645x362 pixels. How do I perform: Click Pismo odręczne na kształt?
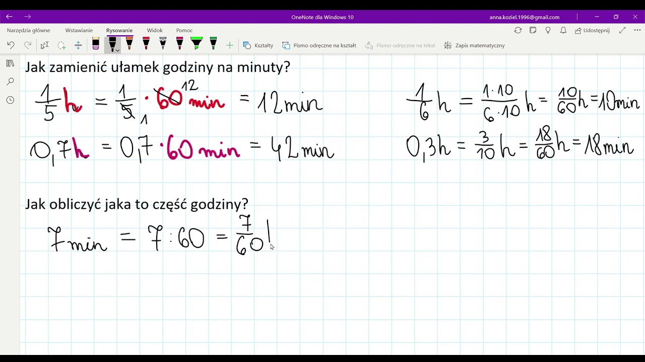click(x=319, y=45)
